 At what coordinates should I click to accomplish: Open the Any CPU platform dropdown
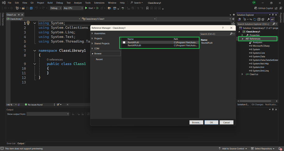(73, 8)
